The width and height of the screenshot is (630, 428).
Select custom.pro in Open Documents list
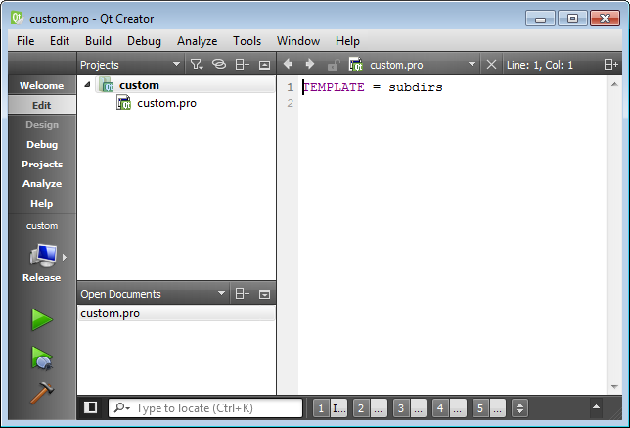coord(176,313)
